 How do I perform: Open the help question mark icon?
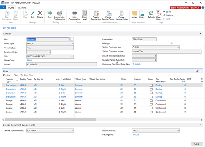[x=203, y=7]
